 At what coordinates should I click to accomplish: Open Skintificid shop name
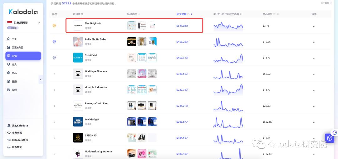[91, 55]
